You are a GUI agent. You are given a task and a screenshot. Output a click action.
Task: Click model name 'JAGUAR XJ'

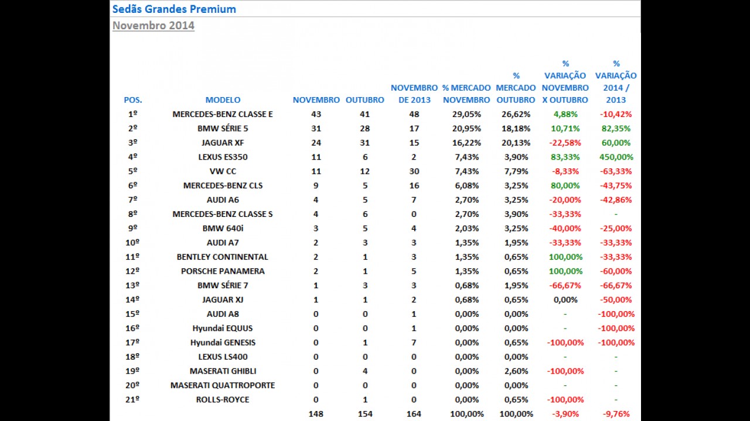pyautogui.click(x=223, y=300)
